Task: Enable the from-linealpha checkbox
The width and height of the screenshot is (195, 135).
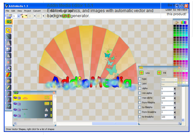Action: pyautogui.click(x=140, y=112)
